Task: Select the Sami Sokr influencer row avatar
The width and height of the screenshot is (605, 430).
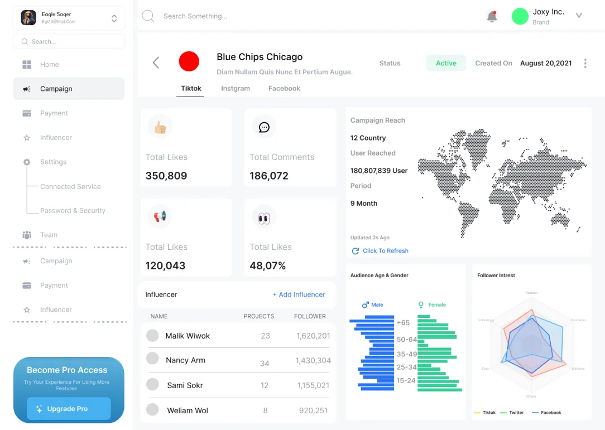Action: pyautogui.click(x=152, y=384)
